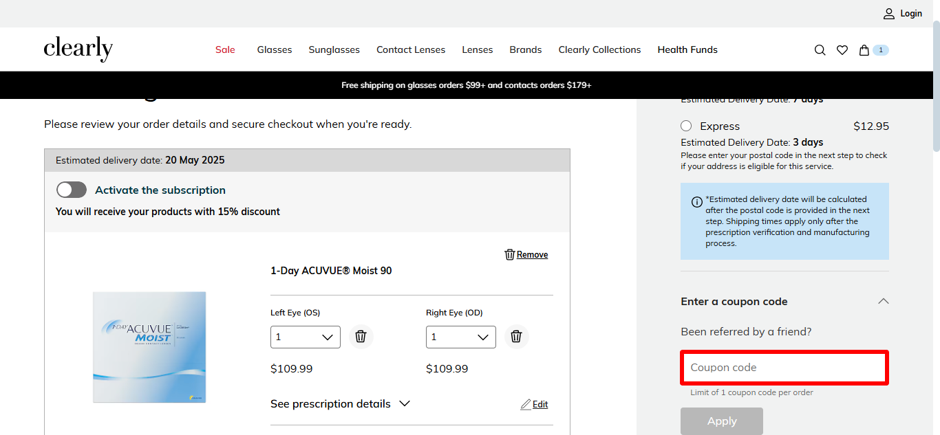Open the Health Funds menu

tap(687, 49)
